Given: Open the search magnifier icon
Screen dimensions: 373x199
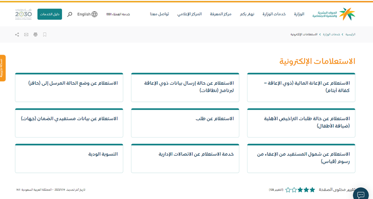Looking at the screenshot, I should point(70,14).
